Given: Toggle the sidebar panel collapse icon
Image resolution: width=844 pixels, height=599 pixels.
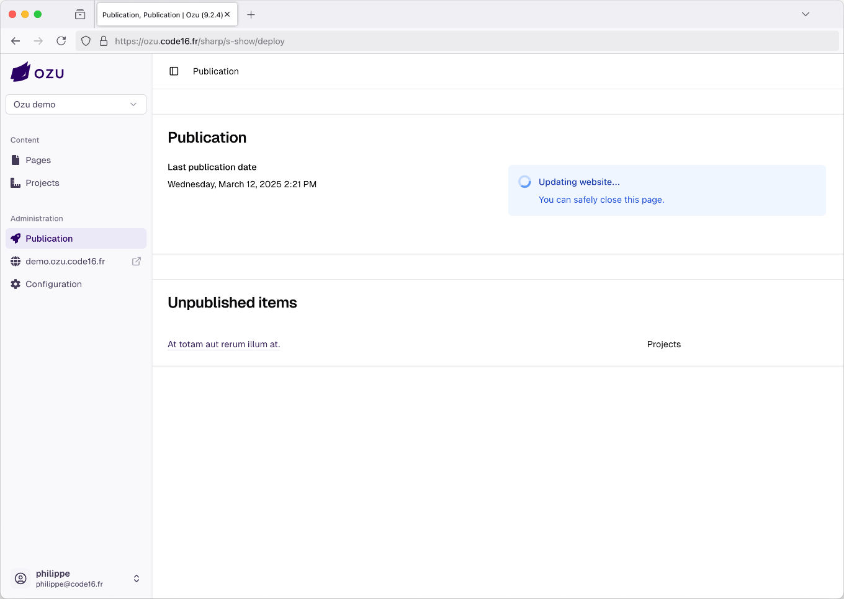Looking at the screenshot, I should (173, 71).
